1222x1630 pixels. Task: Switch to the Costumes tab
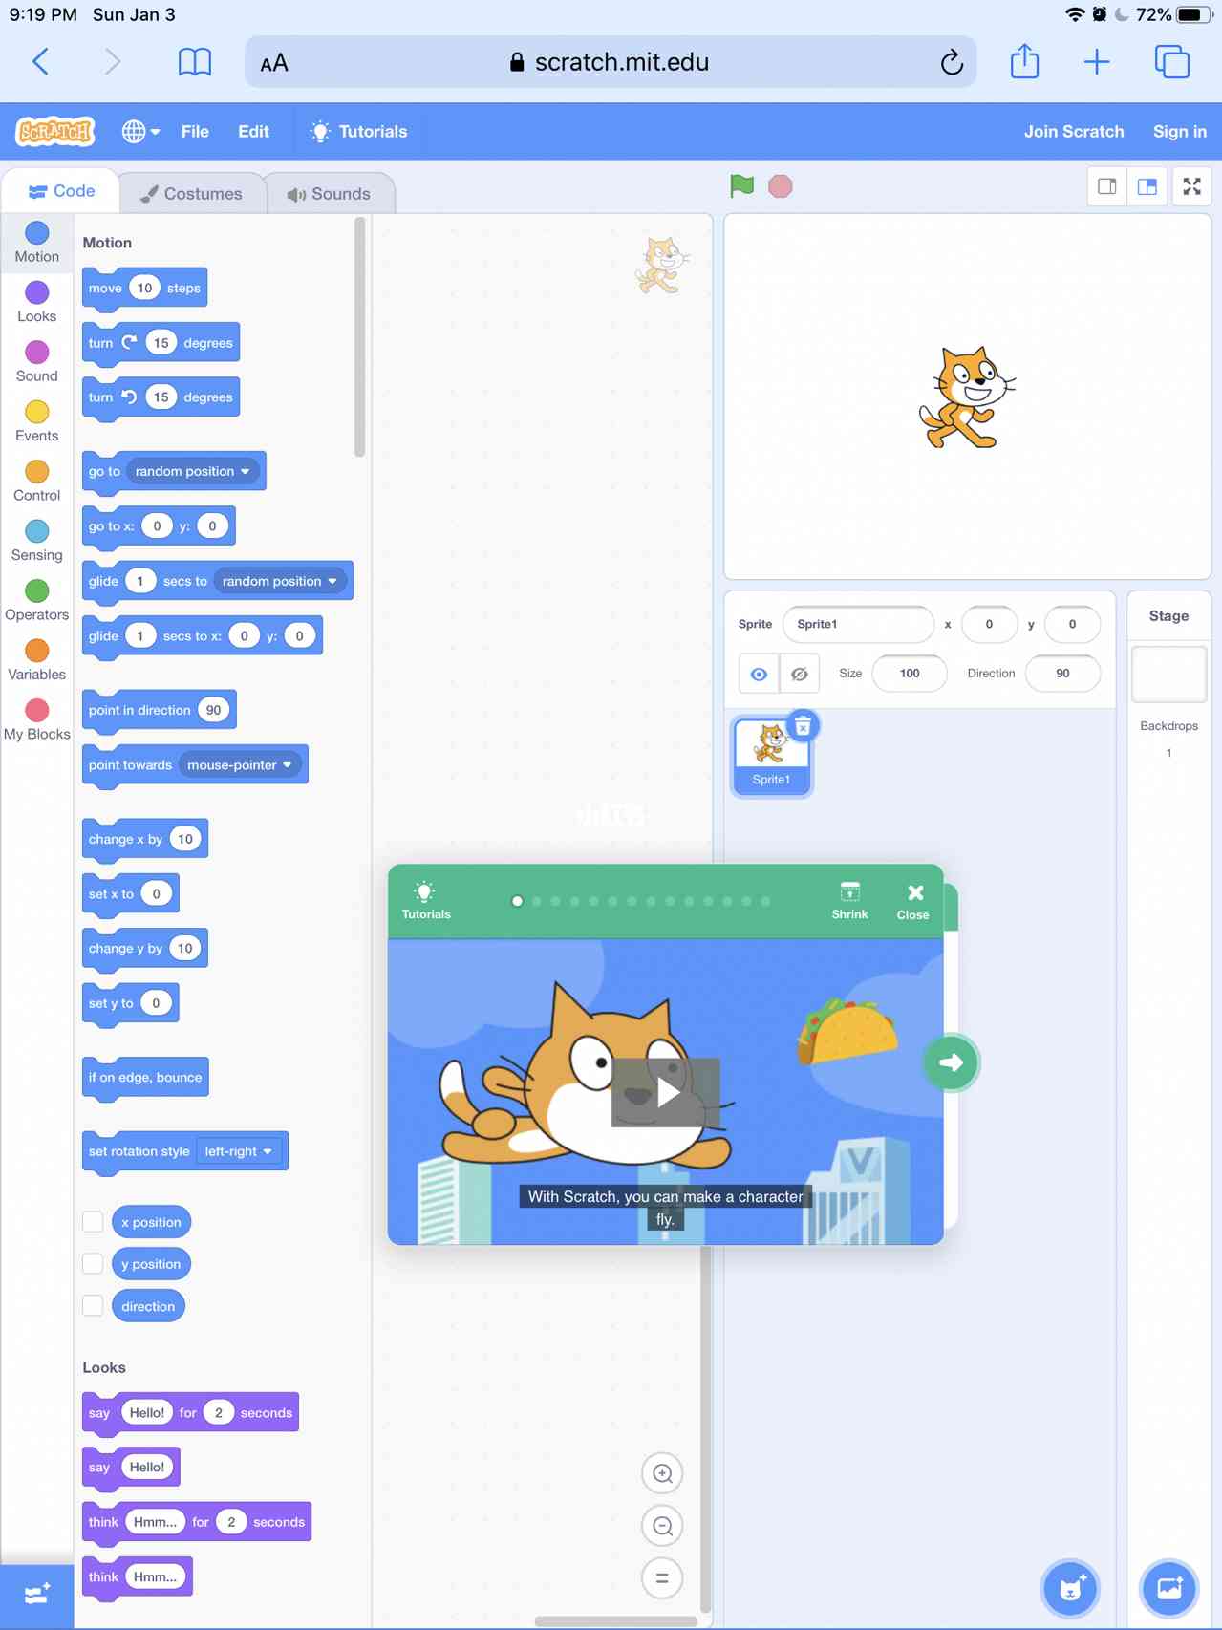click(x=192, y=193)
